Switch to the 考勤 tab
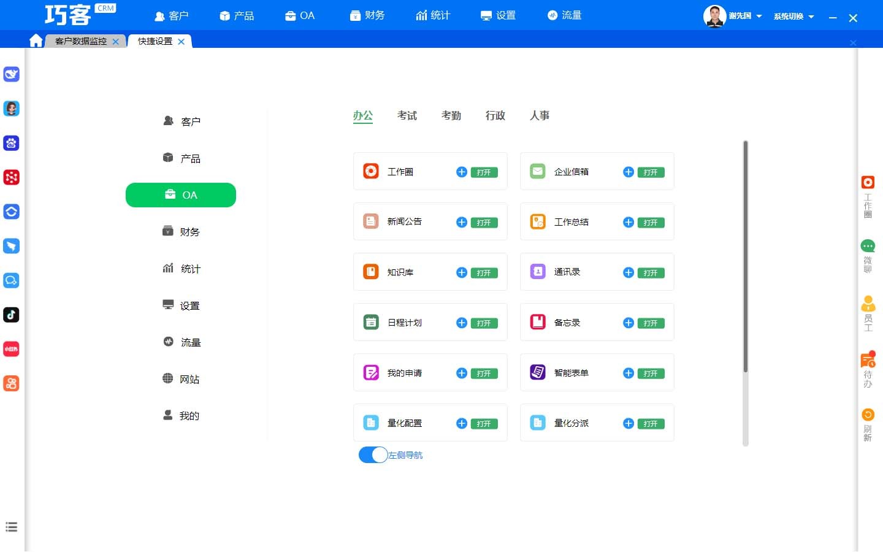This screenshot has width=883, height=552. [451, 115]
